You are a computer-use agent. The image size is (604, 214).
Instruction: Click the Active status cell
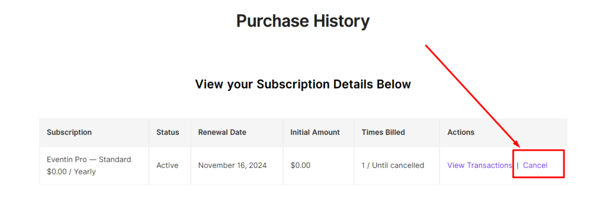coord(167,166)
